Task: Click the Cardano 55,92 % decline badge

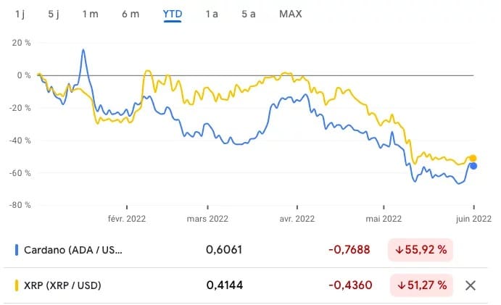Action: 421,250
